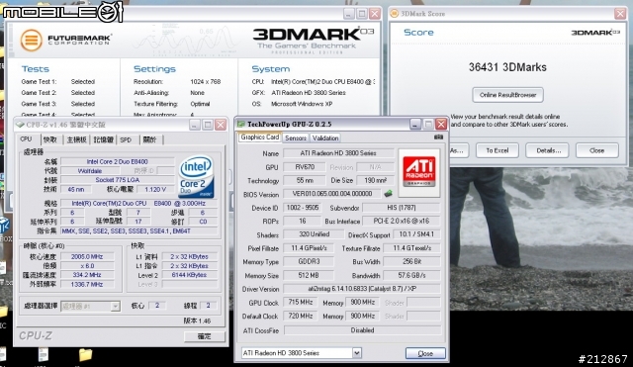Click the Memory Type value GDDR3

tap(309, 261)
